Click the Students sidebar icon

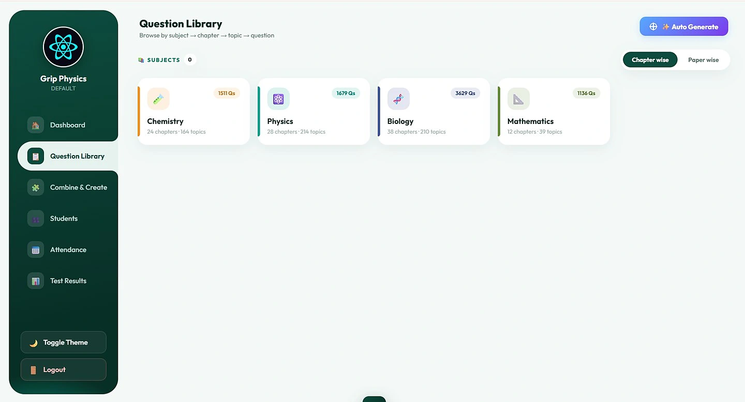click(36, 219)
